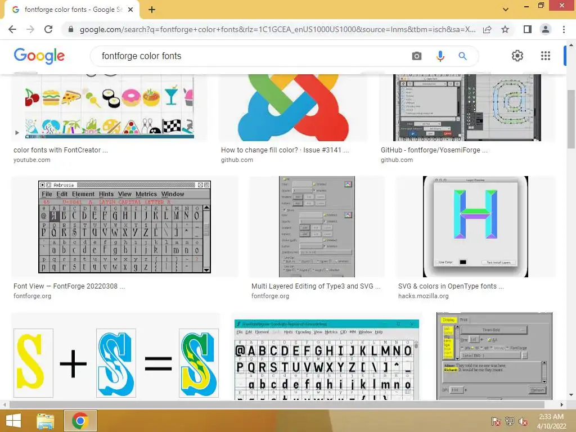Screen dimensions: 576x432
Task: Click hacks.mozilla.org source text
Action: coord(423,296)
